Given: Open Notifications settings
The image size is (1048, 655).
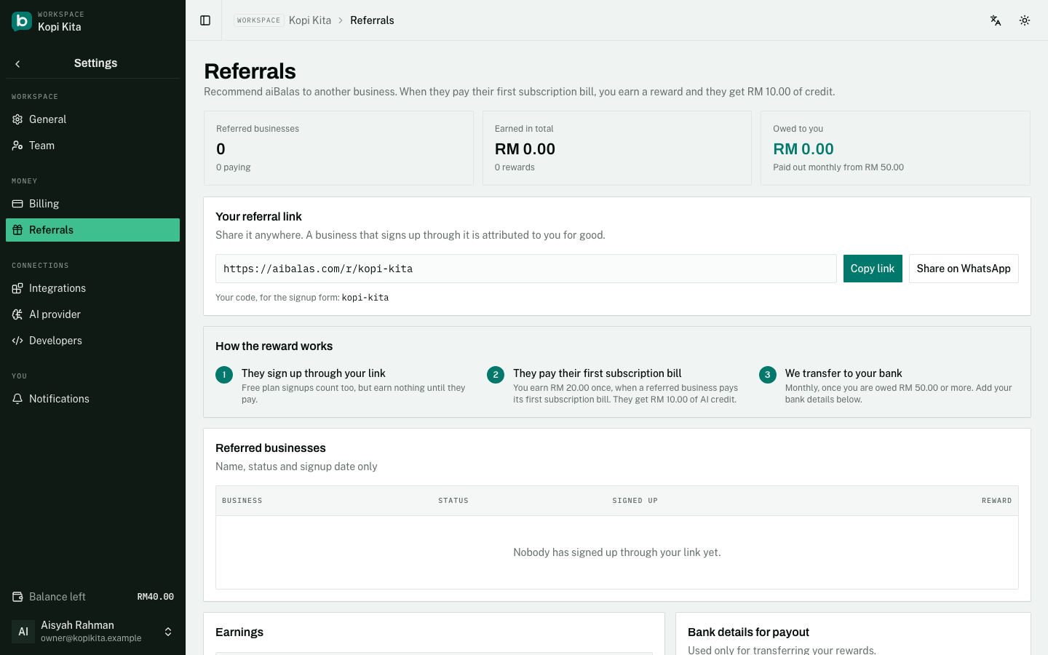Looking at the screenshot, I should coord(92,399).
